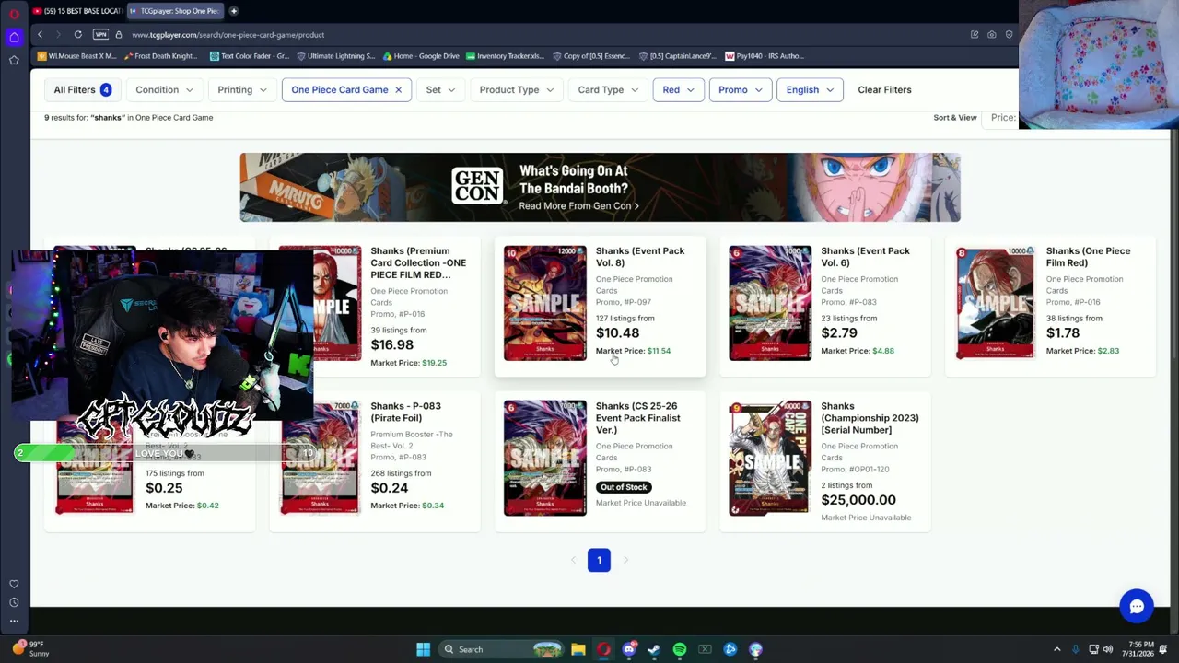Open the Windows Start menu

pos(423,649)
